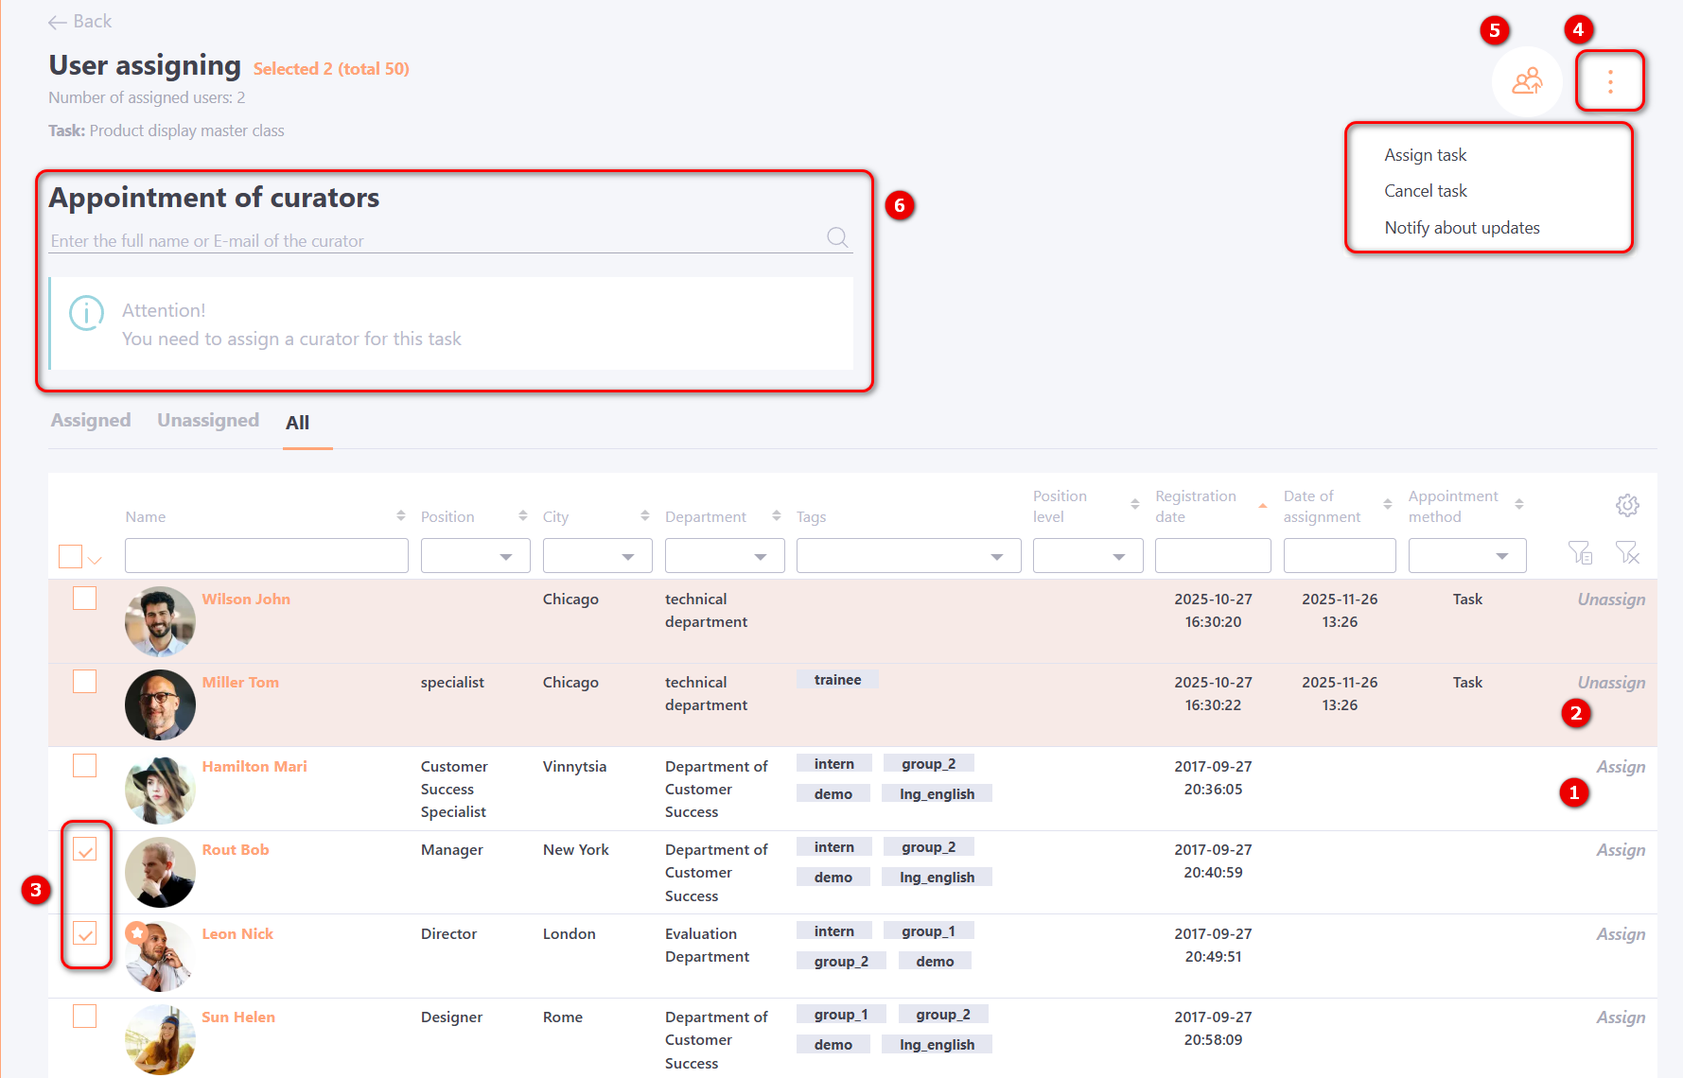This screenshot has width=1683, height=1078.
Task: Click the apply filter funnel icon
Action: coord(1579,553)
